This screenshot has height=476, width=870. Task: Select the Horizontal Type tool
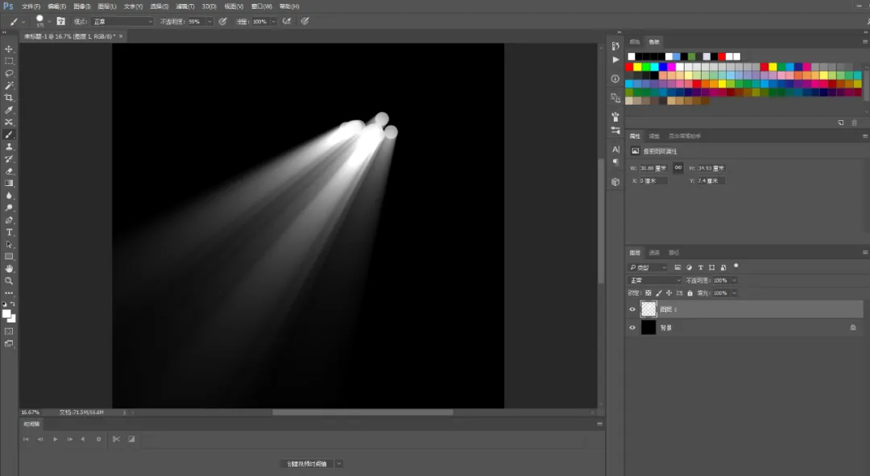click(x=9, y=232)
